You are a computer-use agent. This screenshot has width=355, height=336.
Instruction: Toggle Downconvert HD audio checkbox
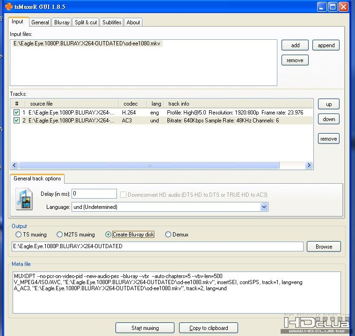[x=123, y=194]
